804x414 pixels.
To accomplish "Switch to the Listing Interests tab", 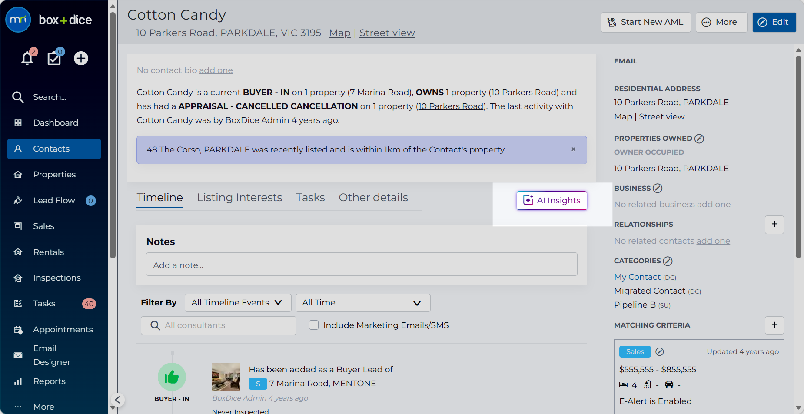I will coord(239,198).
